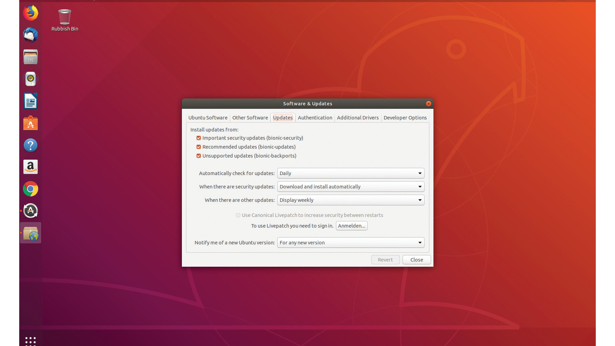Click the Revert button
The height and width of the screenshot is (346, 615).
tap(385, 260)
